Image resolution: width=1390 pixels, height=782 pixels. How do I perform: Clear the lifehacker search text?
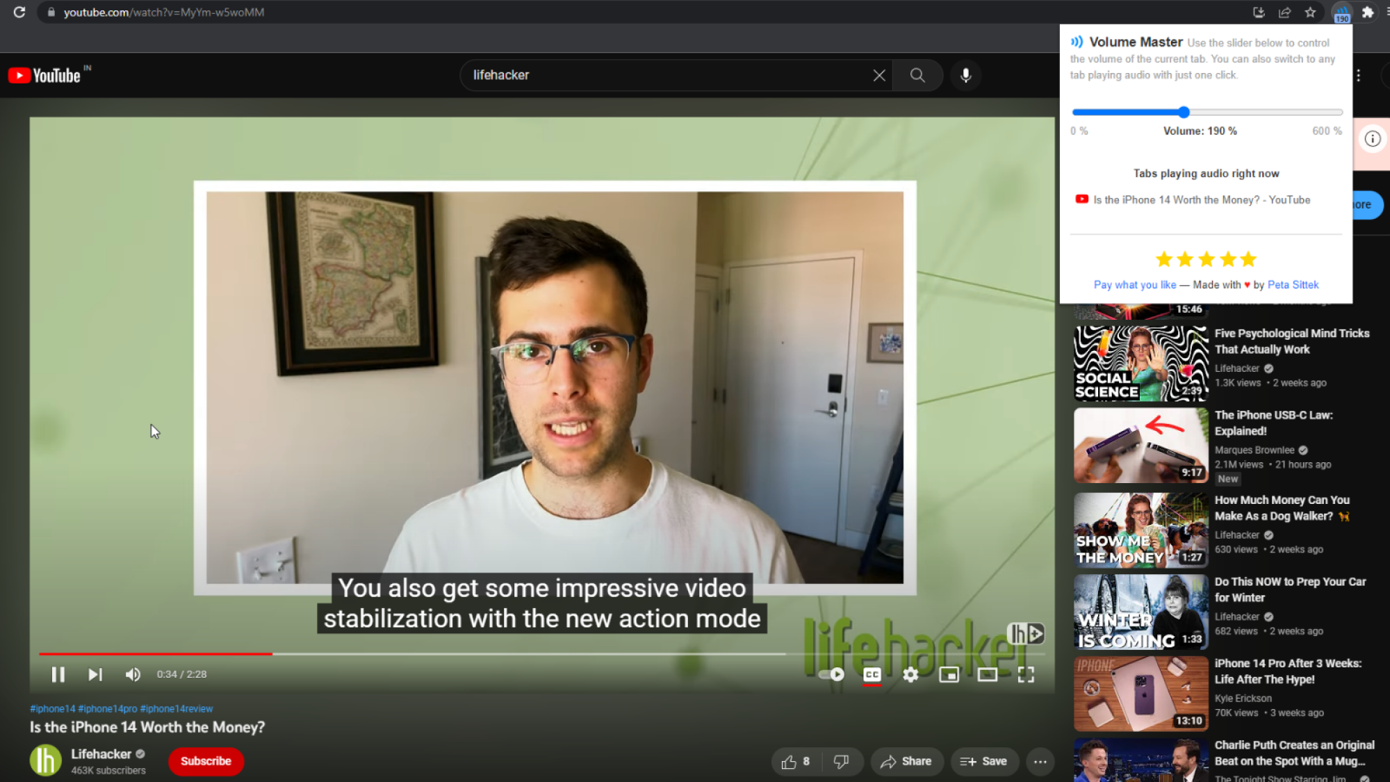(x=879, y=75)
